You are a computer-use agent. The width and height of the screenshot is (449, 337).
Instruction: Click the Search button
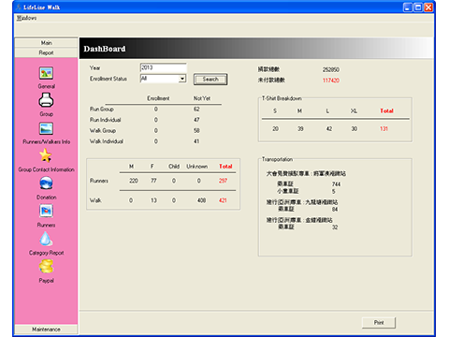(x=210, y=80)
